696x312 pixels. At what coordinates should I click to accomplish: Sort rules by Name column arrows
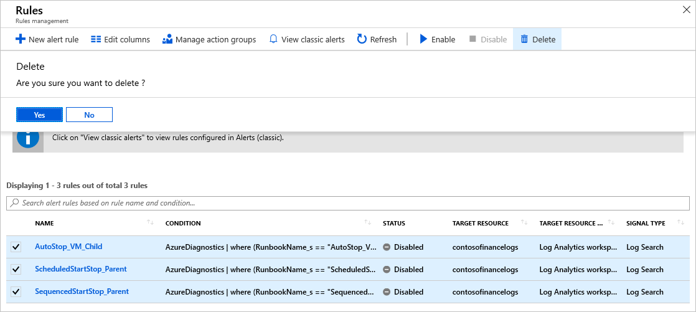pyautogui.click(x=150, y=223)
